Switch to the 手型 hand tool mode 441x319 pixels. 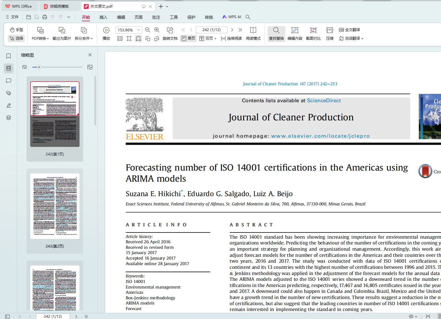point(16,30)
